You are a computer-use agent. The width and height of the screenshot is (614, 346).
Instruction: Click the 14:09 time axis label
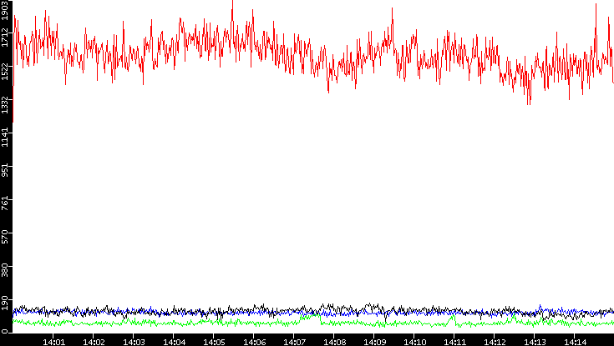(x=374, y=343)
